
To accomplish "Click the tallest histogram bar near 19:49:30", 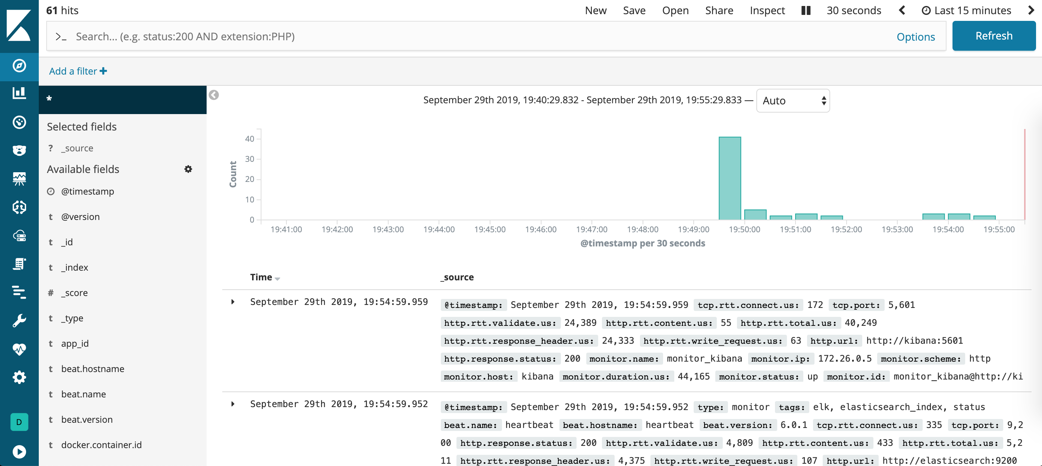I will click(x=730, y=178).
